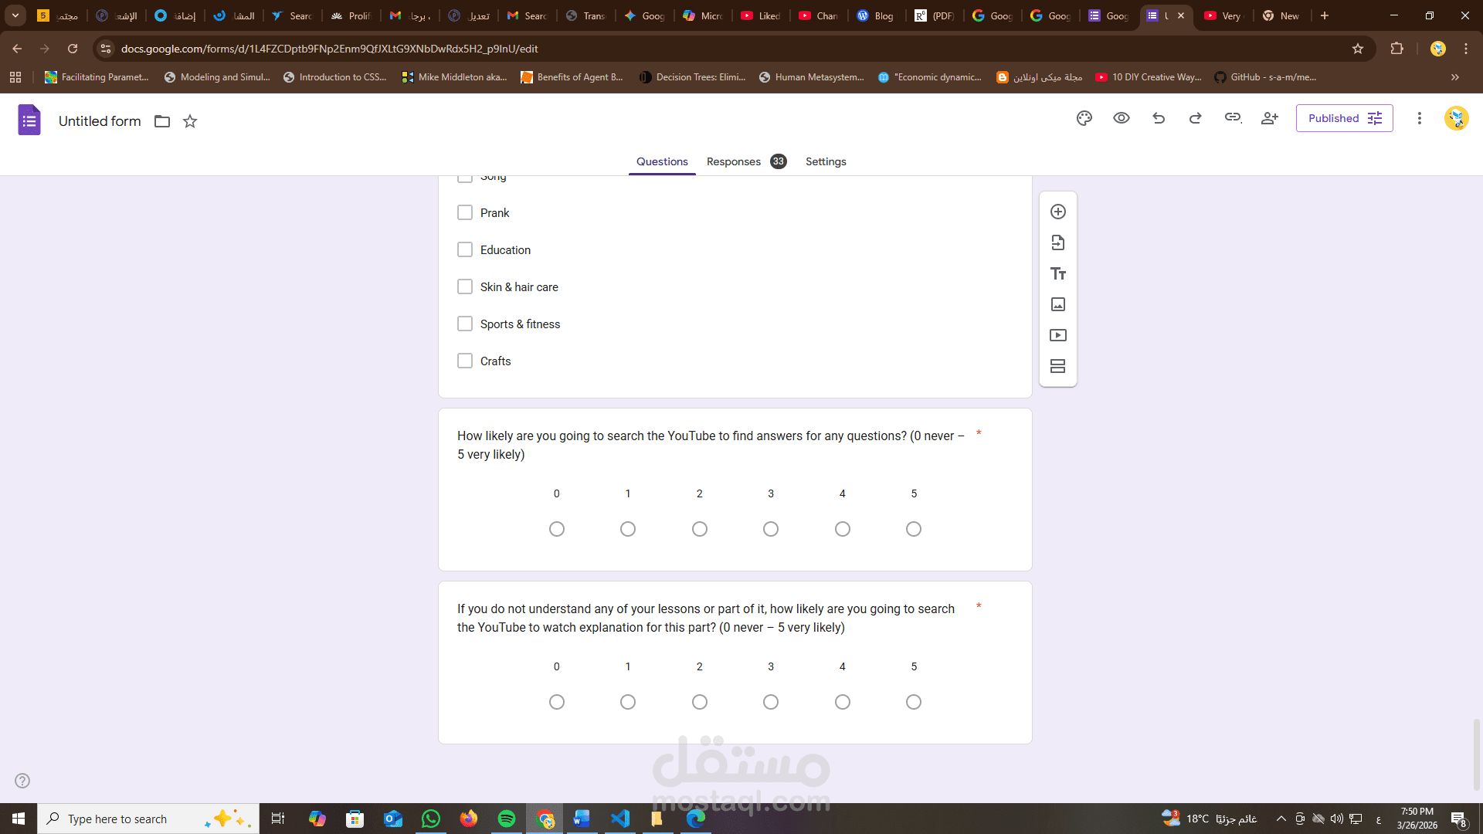
Task: Tick the Crafts checkbox
Action: click(x=465, y=361)
